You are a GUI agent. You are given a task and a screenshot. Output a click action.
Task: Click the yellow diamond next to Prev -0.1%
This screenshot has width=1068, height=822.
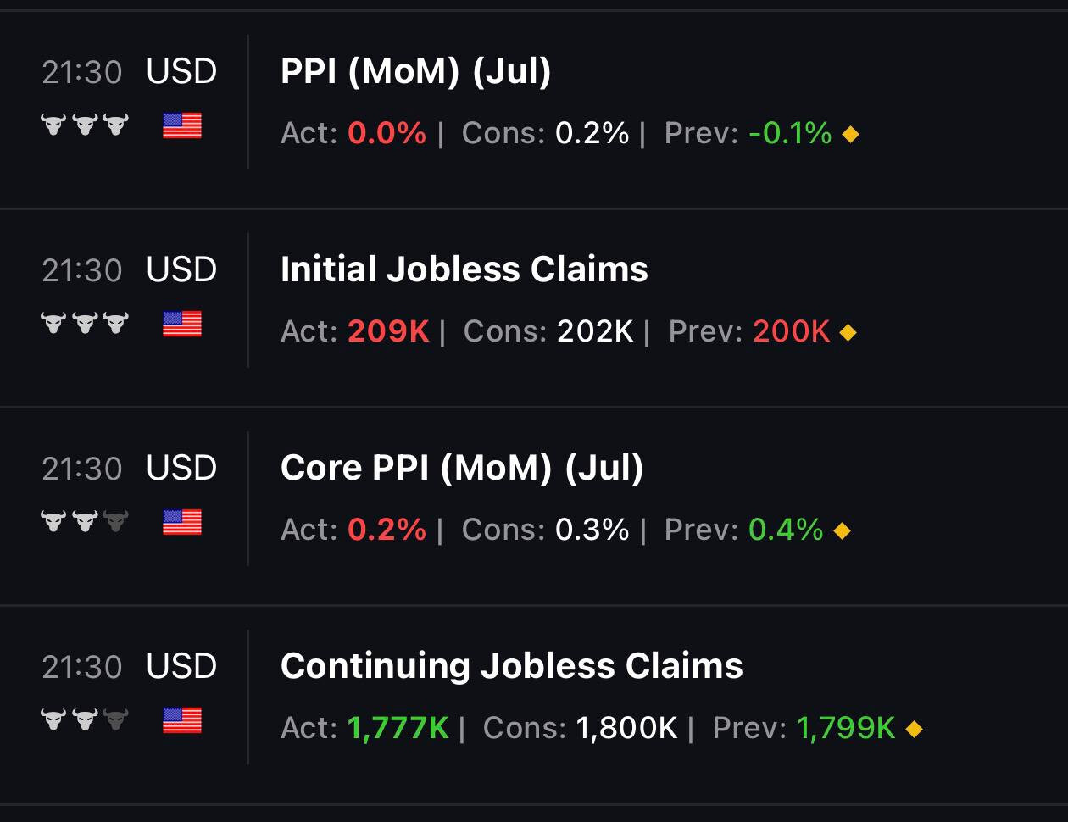[x=851, y=134]
